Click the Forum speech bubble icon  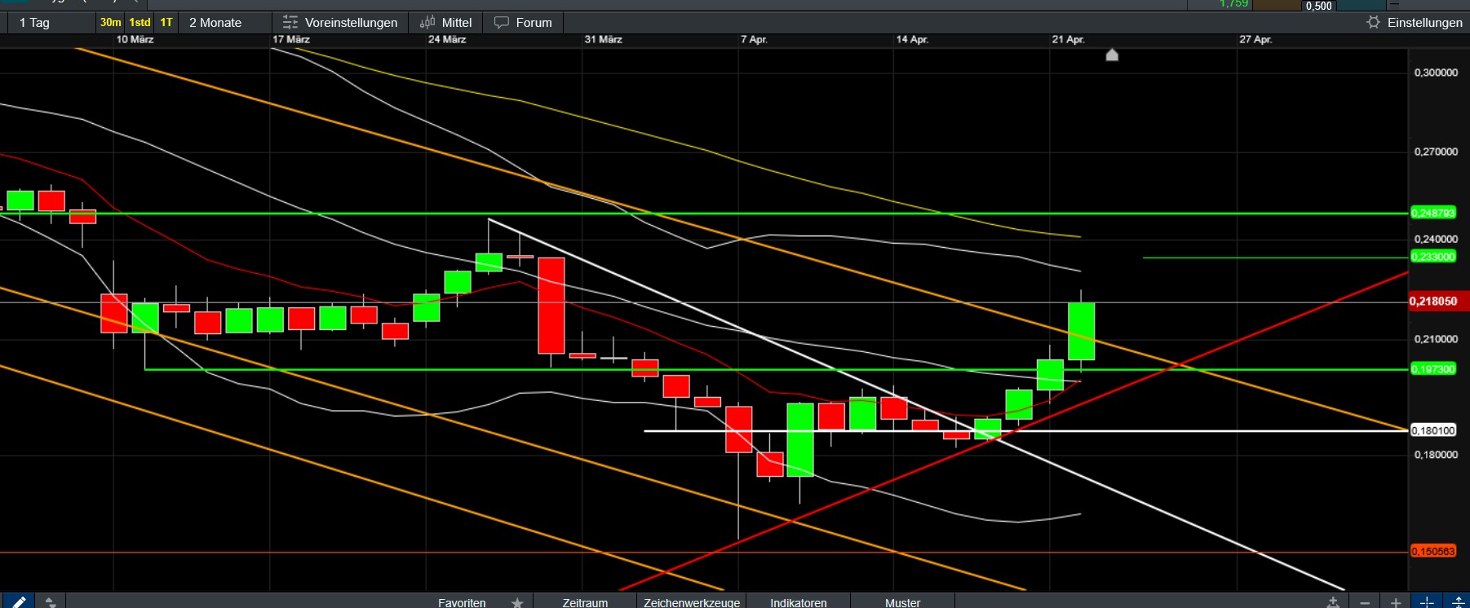pyautogui.click(x=502, y=23)
